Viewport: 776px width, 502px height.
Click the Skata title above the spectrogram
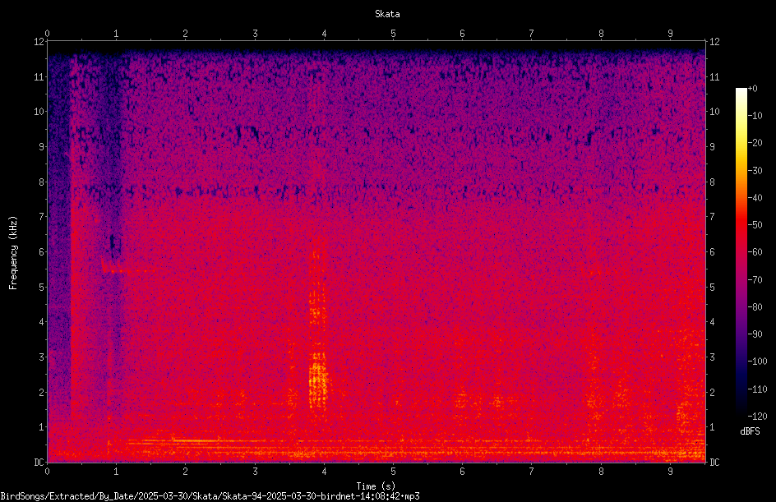coord(387,14)
